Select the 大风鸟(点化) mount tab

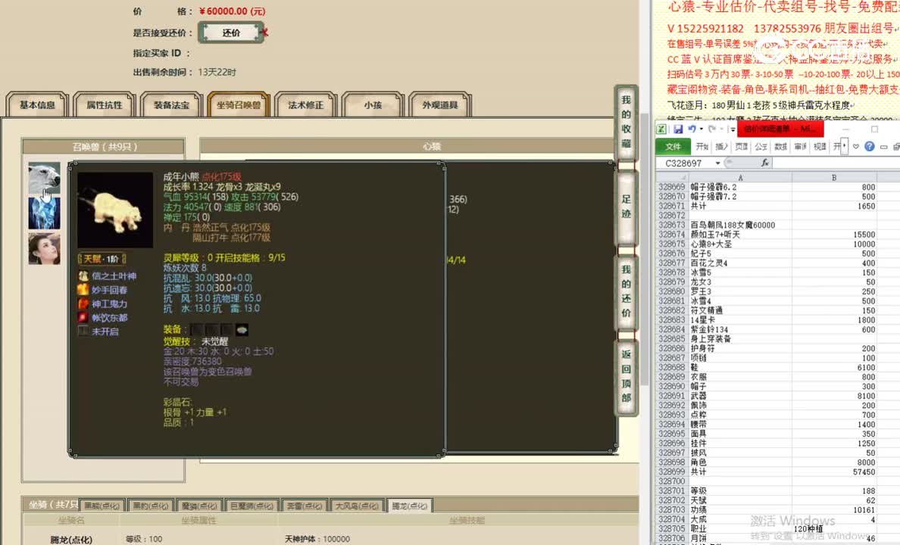(x=357, y=506)
